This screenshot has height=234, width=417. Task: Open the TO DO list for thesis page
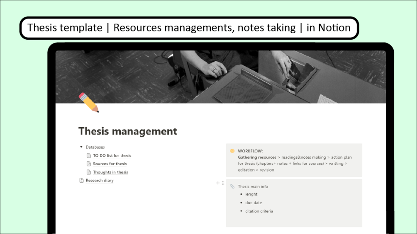pyautogui.click(x=112, y=155)
